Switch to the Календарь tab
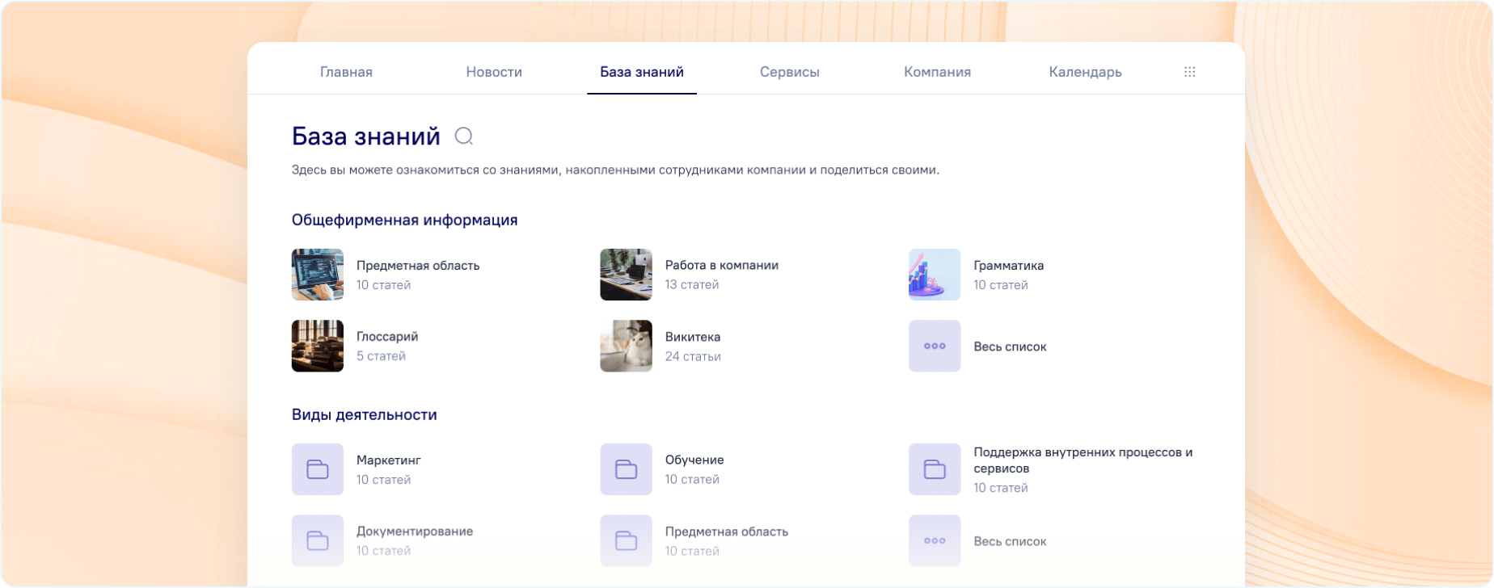1494x588 pixels. pos(1085,72)
